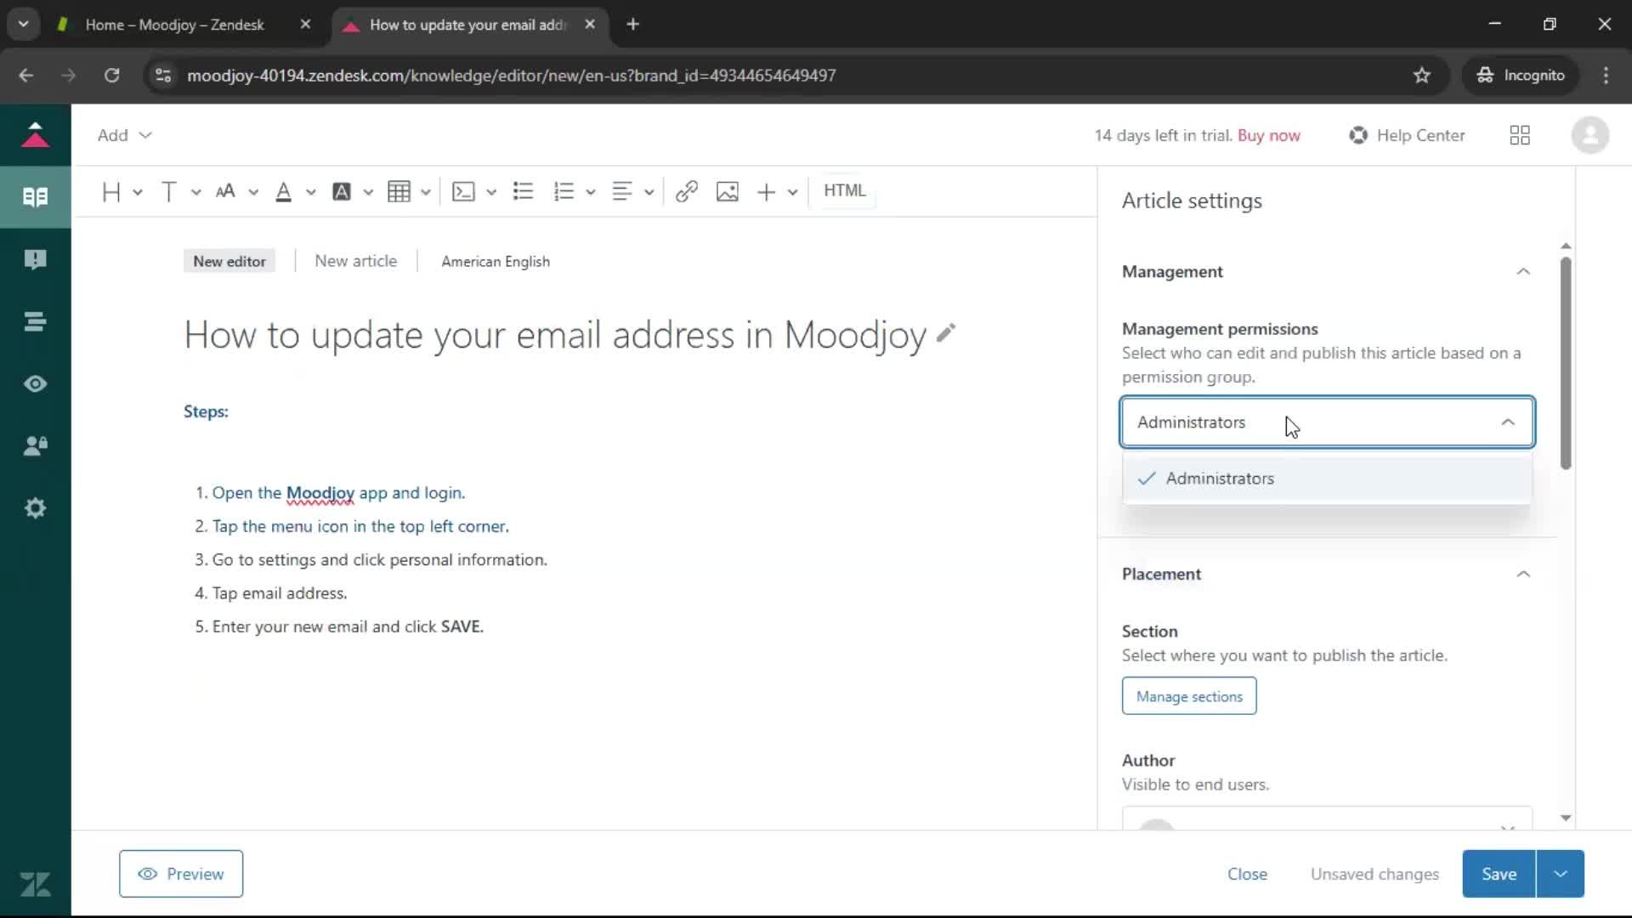
Task: Click the article title text
Action: point(555,335)
